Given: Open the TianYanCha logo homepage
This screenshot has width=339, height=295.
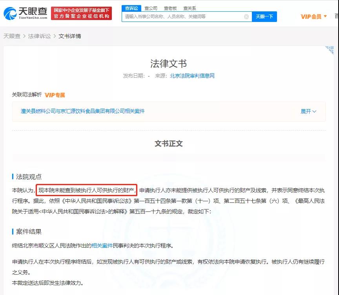Looking at the screenshot, I should [26, 13].
